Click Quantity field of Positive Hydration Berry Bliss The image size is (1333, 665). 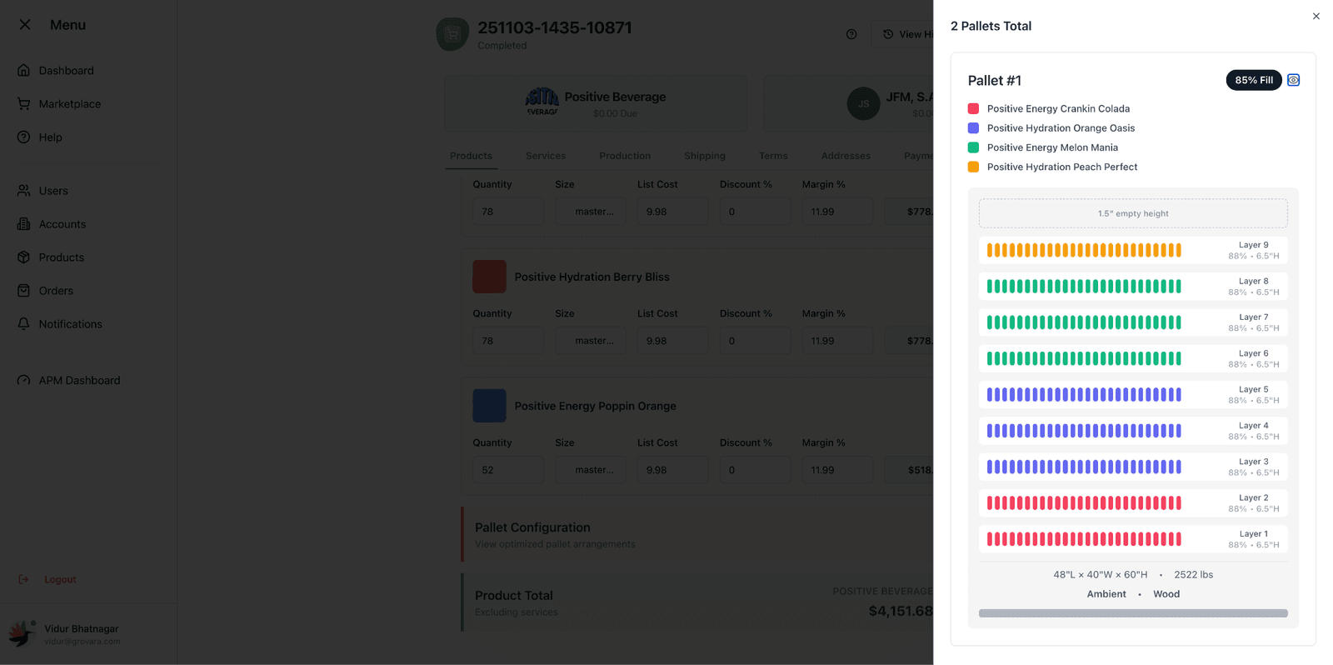point(508,341)
